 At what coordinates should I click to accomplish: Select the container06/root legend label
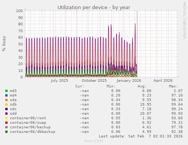pyautogui.click(x=28, y=118)
